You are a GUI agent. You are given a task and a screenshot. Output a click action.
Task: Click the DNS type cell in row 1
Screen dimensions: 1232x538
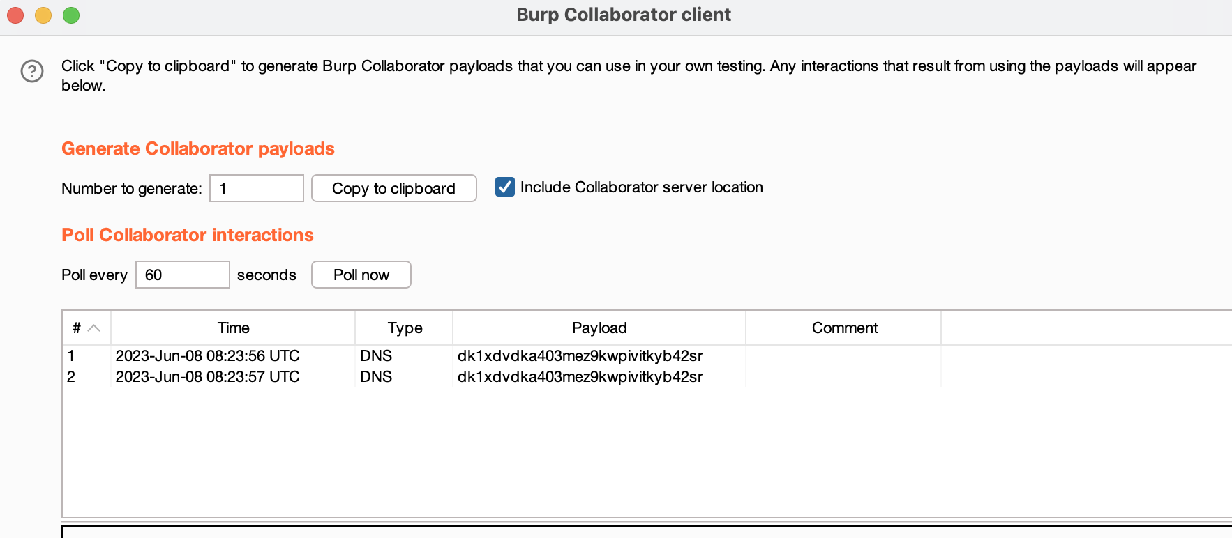point(376,355)
